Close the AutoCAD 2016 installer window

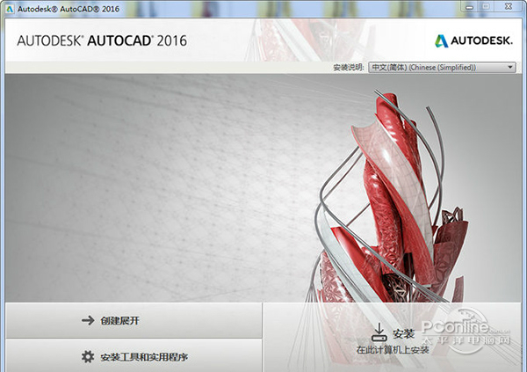(x=509, y=7)
